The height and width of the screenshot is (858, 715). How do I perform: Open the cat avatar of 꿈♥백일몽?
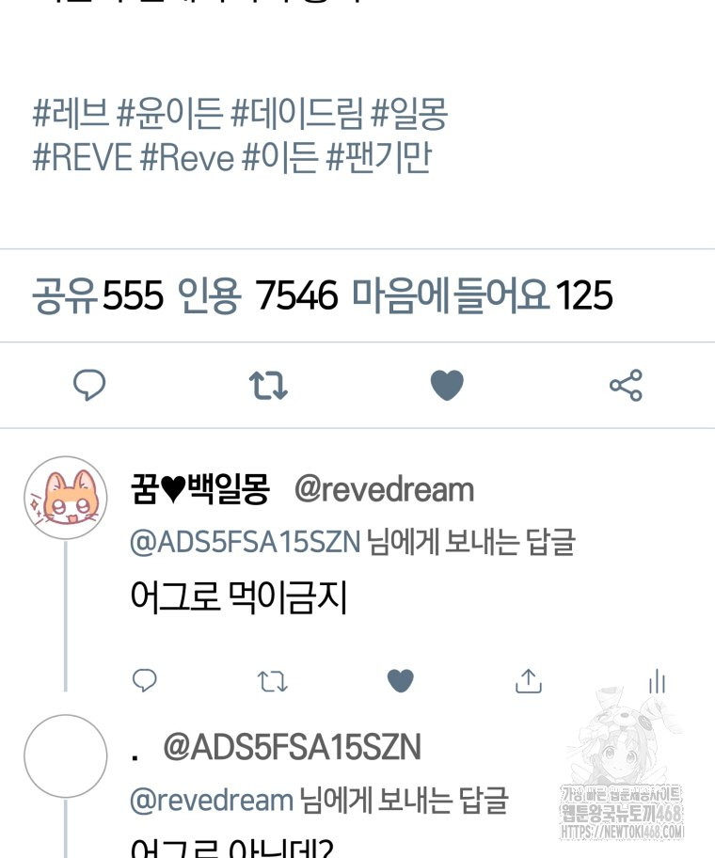click(x=66, y=498)
